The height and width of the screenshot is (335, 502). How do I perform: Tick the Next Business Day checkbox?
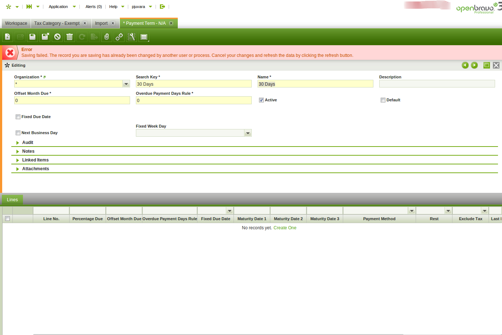[x=18, y=133]
